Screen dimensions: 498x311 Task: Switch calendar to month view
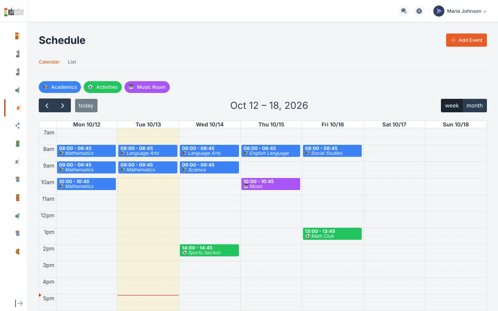(x=474, y=105)
